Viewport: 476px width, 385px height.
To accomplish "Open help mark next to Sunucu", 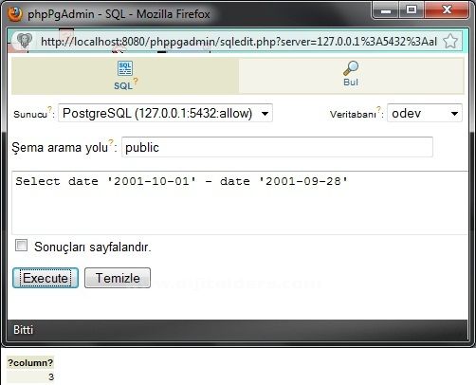I will 49,109.
